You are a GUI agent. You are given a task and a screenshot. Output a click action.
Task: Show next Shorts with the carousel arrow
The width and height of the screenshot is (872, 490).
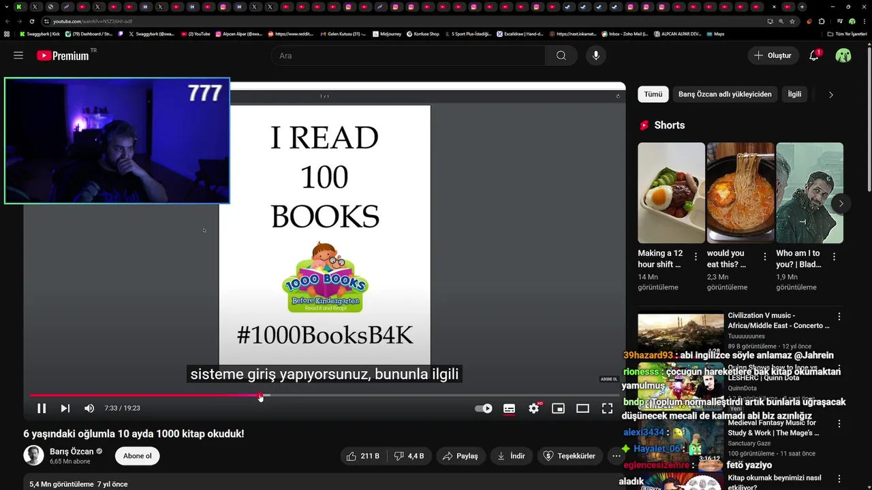click(841, 203)
